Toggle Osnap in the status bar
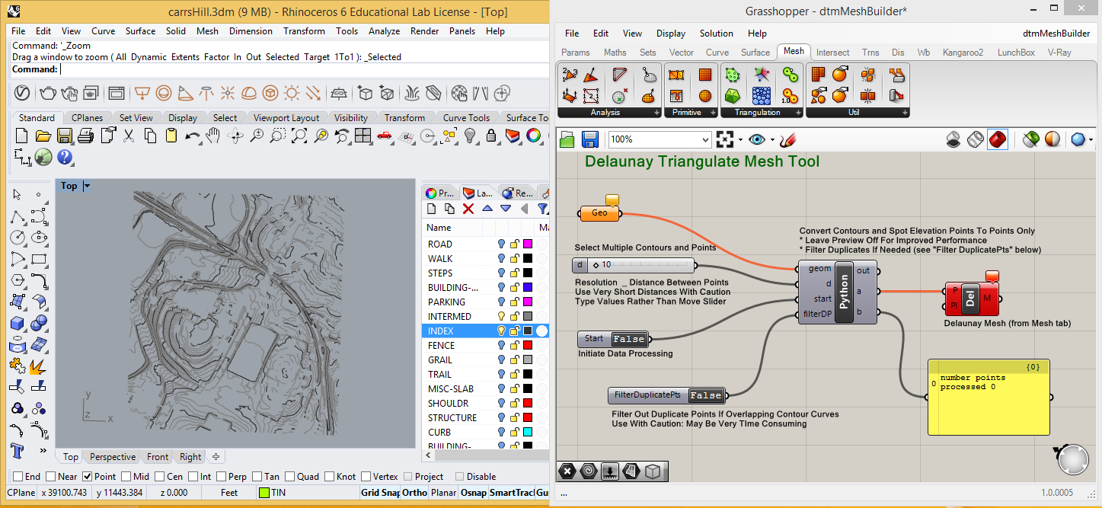This screenshot has height=508, width=1102. pos(473,493)
